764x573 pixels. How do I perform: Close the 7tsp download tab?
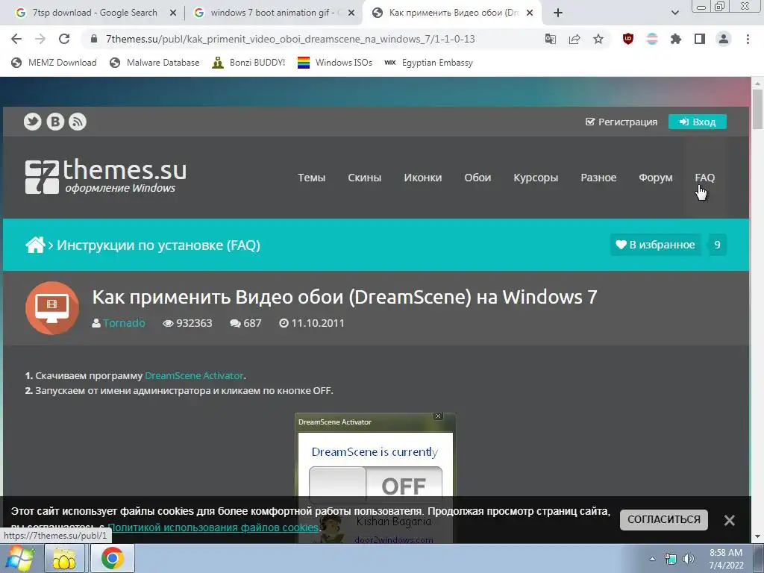pyautogui.click(x=173, y=13)
